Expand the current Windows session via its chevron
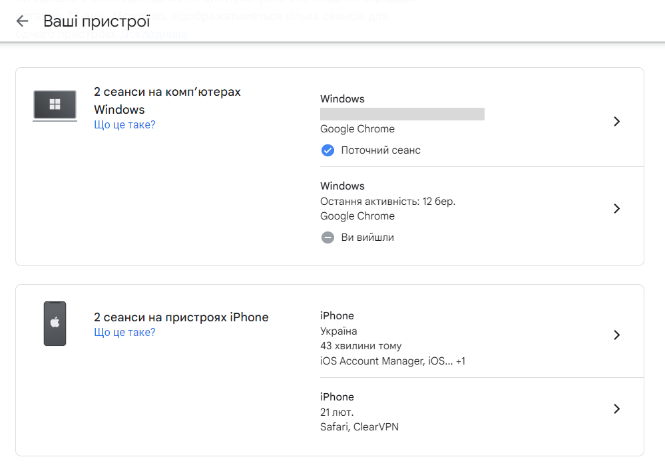The height and width of the screenshot is (469, 665). (616, 121)
